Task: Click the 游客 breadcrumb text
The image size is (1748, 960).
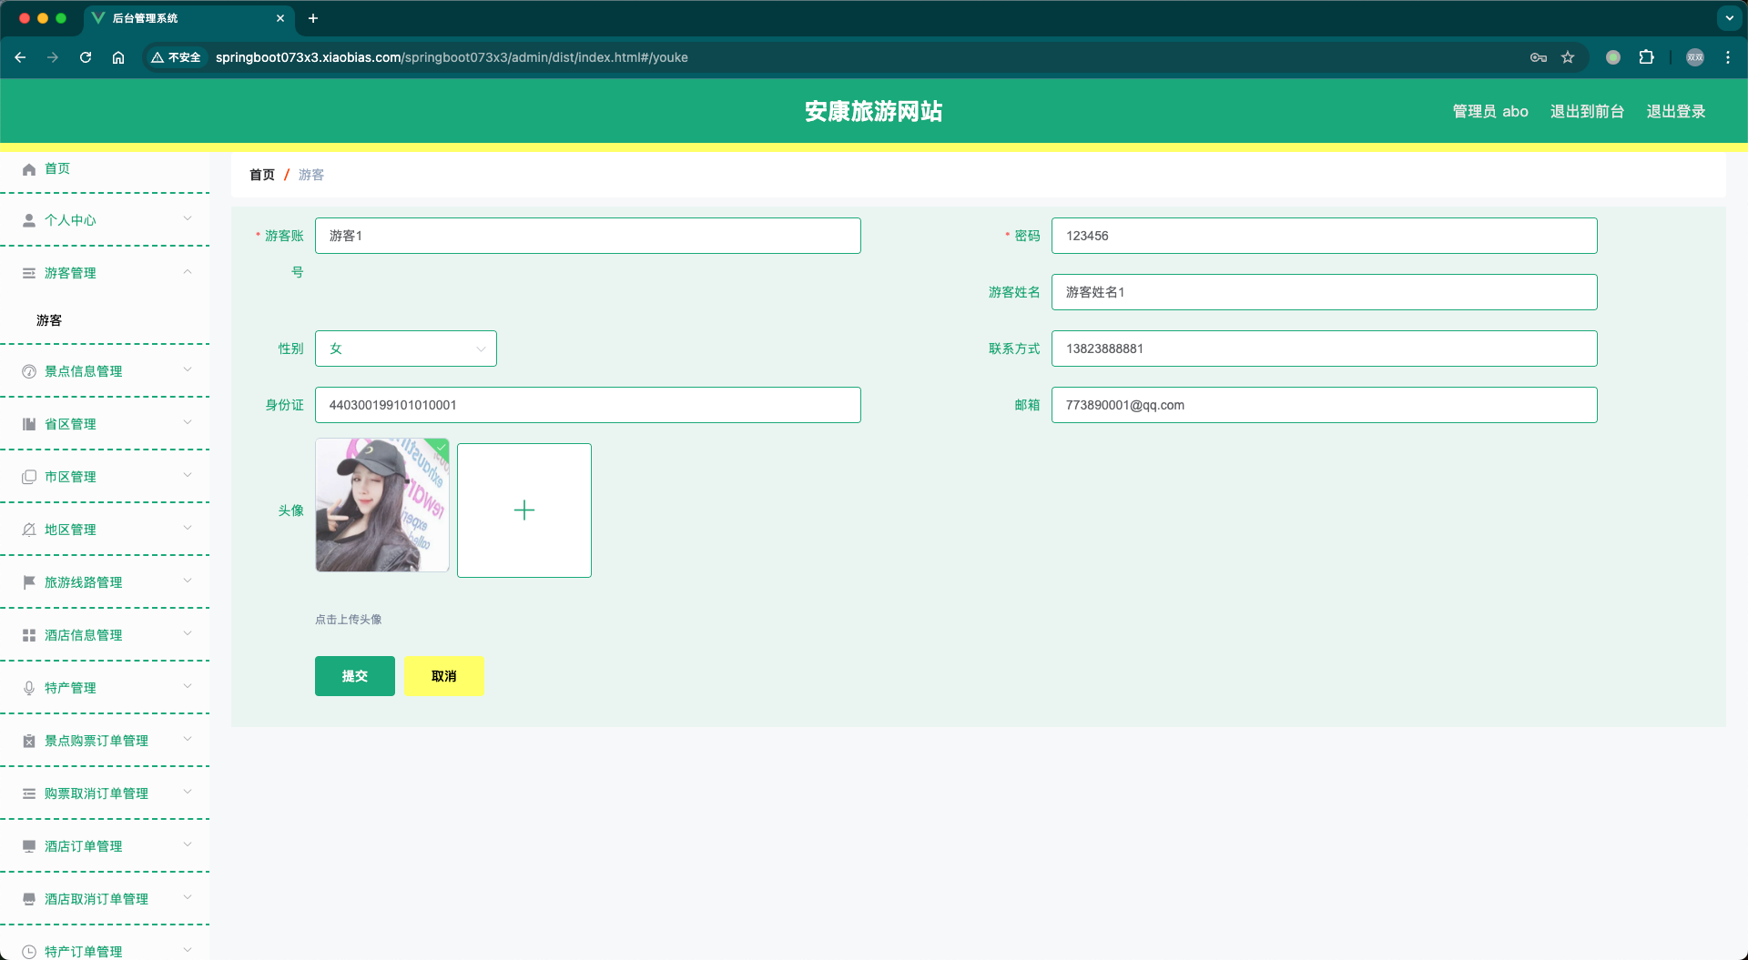Action: 311,175
